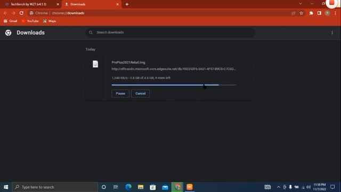The height and width of the screenshot is (192, 341).
Task: Open the Mail app from the taskbar
Action: coord(165,187)
